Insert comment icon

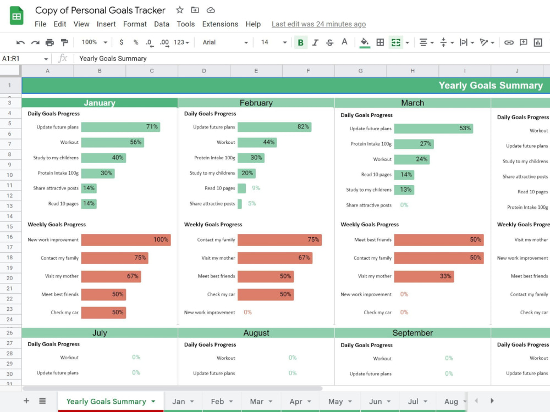coord(524,42)
